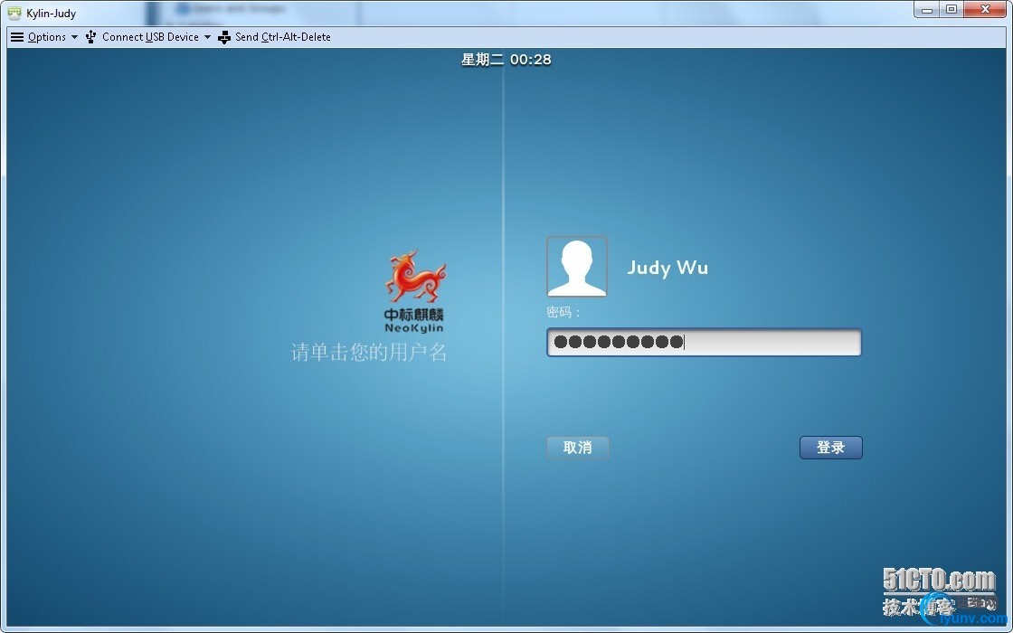The height and width of the screenshot is (633, 1013).
Task: Maximize the Kylin-Judy window
Action: click(951, 10)
